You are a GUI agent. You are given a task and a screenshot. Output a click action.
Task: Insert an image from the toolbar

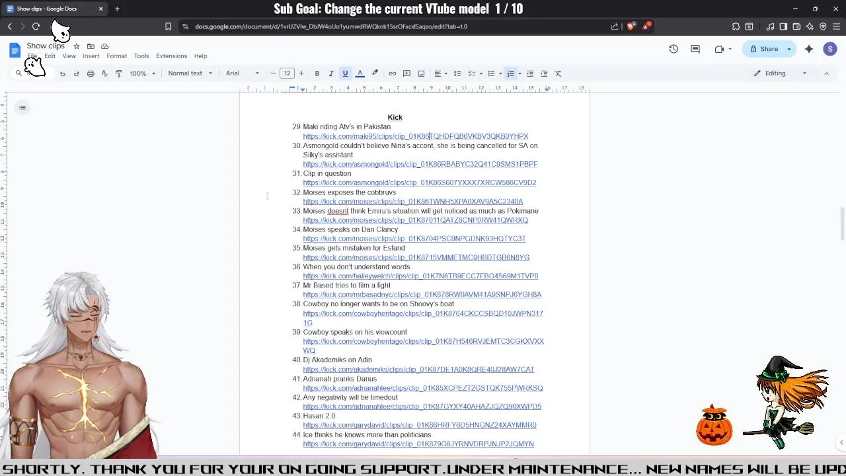pyautogui.click(x=421, y=73)
